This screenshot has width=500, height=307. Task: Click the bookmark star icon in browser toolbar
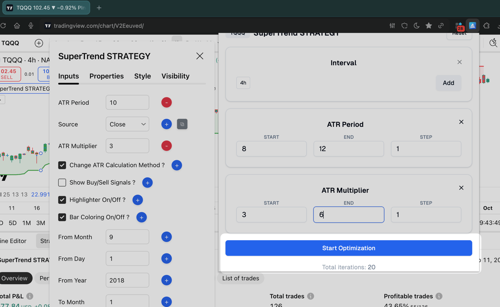(429, 26)
